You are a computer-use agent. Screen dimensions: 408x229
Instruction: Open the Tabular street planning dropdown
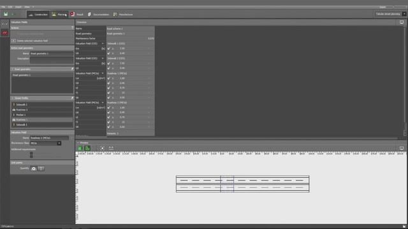(x=390, y=14)
